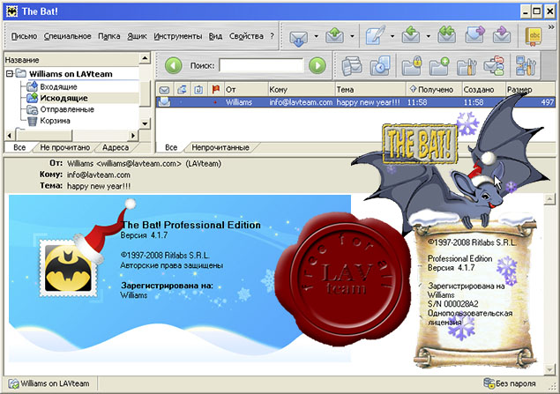
Task: Sort by flag column header
Action: pyautogui.click(x=215, y=90)
